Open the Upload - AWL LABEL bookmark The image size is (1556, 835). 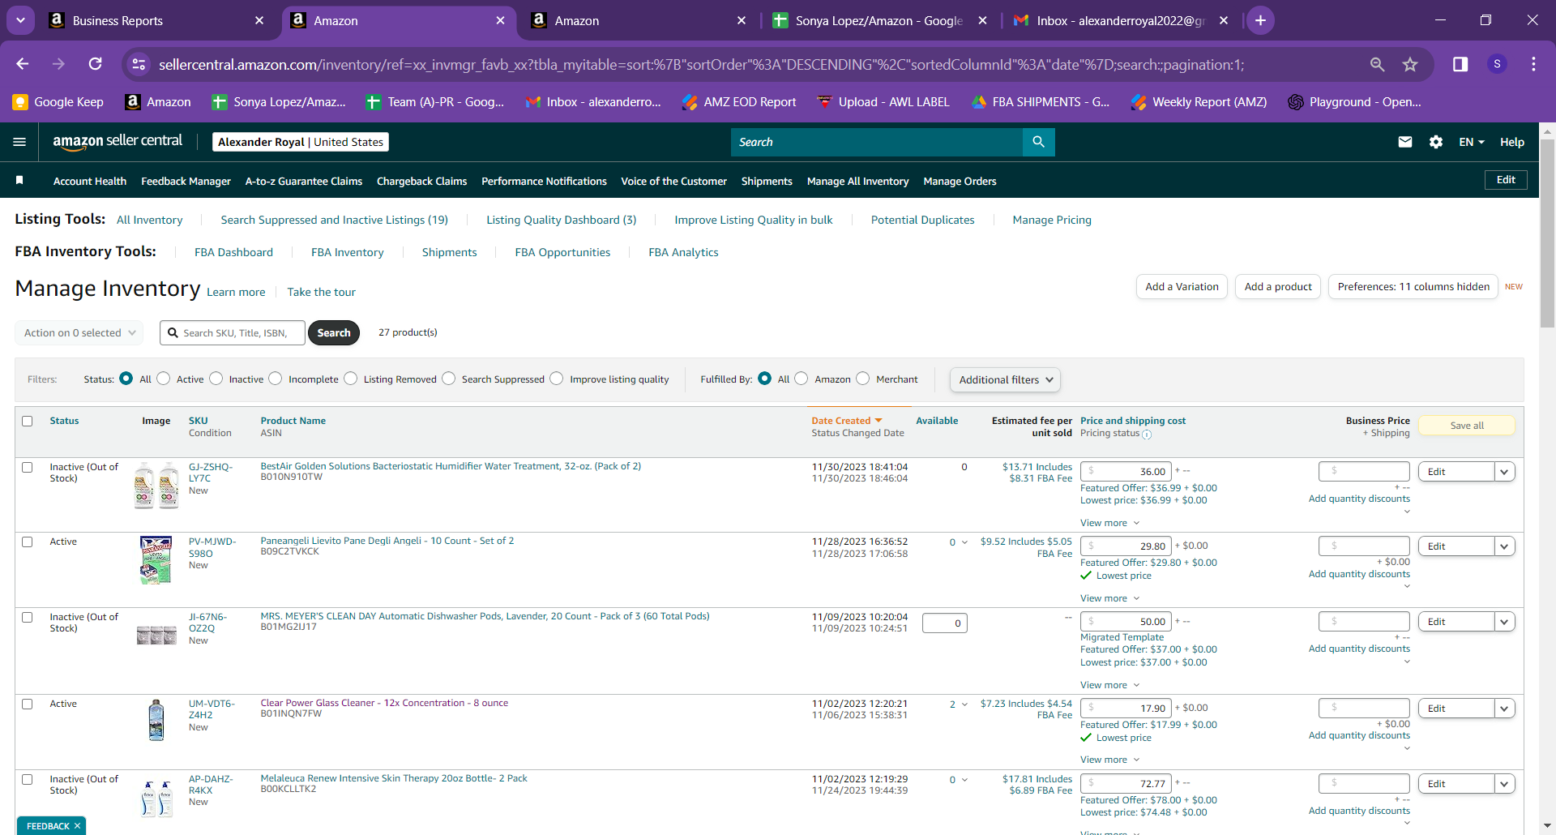[883, 102]
